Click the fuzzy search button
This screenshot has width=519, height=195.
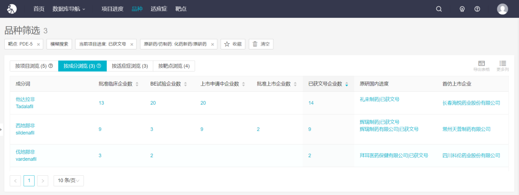(x=59, y=44)
